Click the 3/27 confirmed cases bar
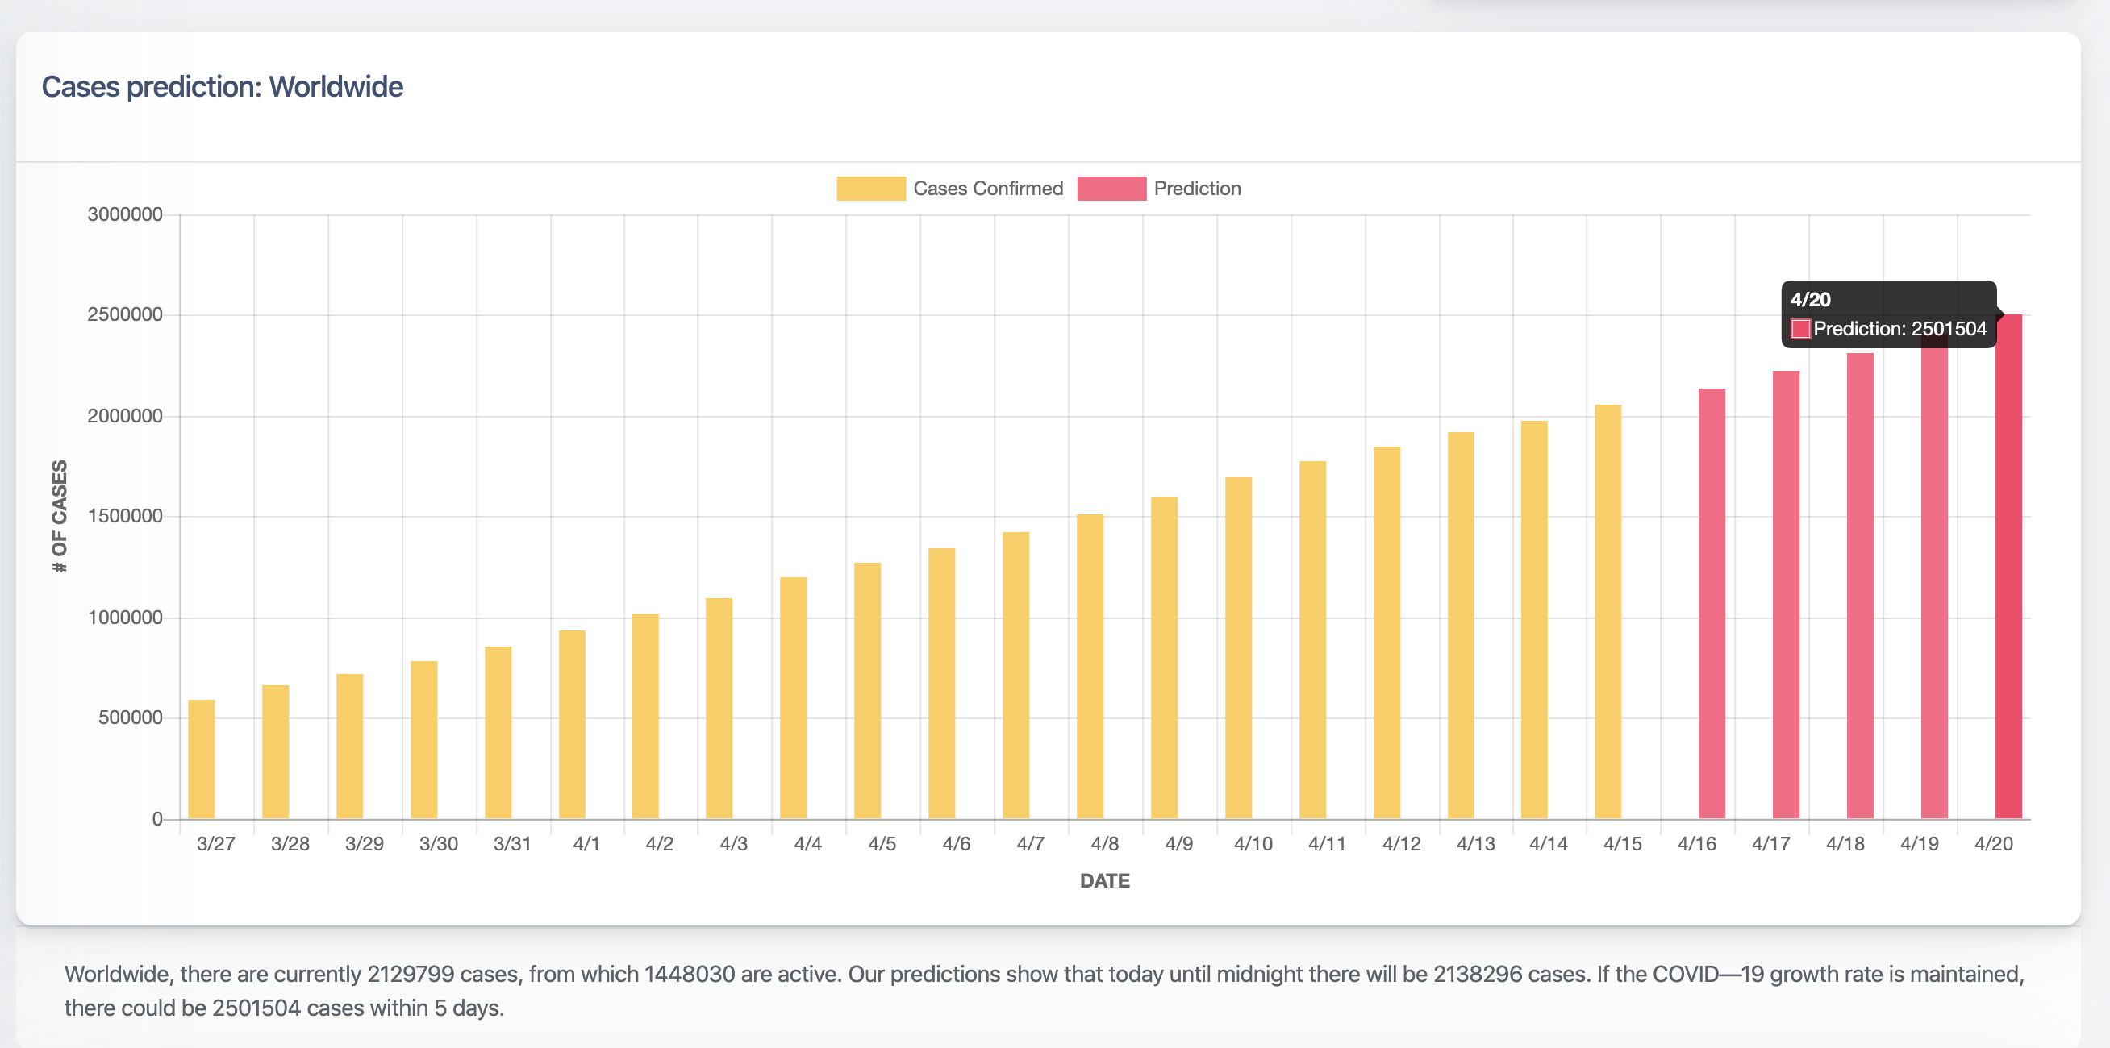2110x1048 pixels. point(202,759)
